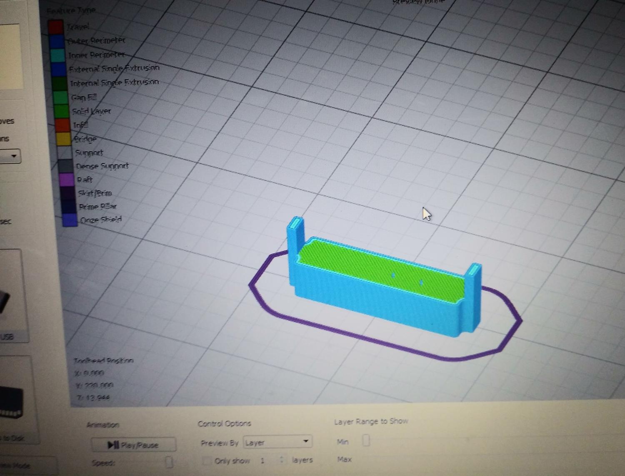Click the Outer Perimeter legend label

(96, 40)
